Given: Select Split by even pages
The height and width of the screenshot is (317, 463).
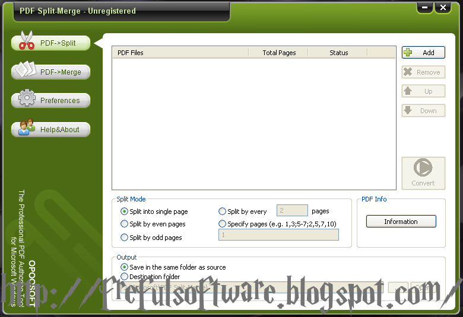Looking at the screenshot, I should click(153, 224).
